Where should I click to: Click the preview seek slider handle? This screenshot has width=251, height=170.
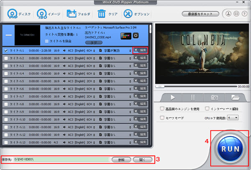point(160,86)
